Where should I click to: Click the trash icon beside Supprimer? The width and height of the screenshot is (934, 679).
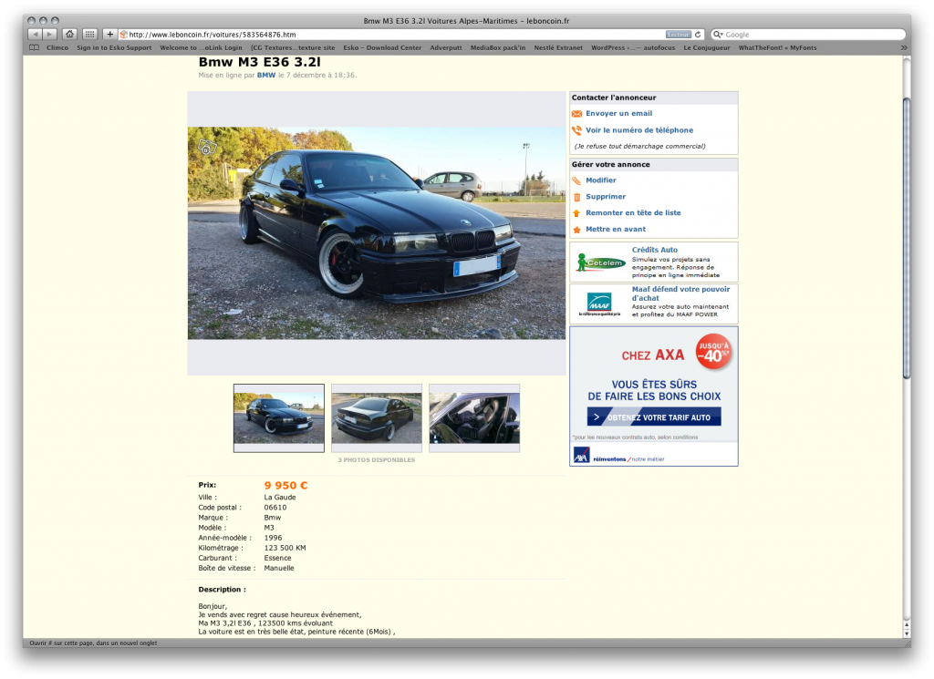[x=576, y=197]
